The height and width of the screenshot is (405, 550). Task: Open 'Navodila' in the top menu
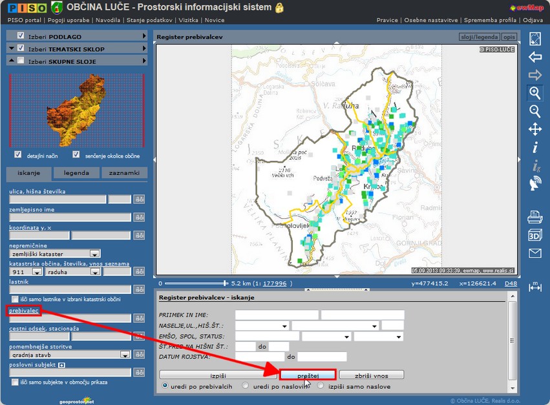(108, 20)
